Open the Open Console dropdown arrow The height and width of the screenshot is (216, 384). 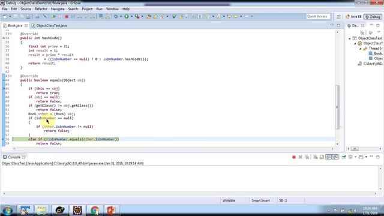point(366,157)
